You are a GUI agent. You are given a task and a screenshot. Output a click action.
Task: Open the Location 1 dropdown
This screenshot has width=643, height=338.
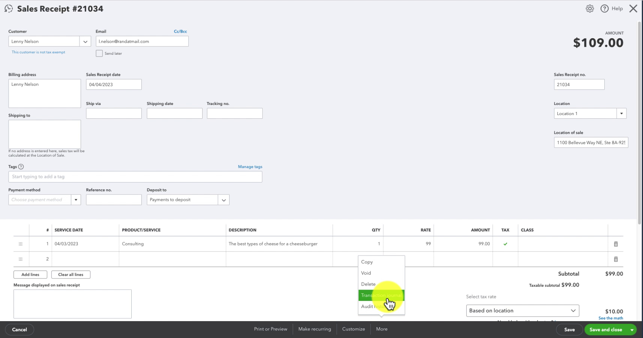point(621,114)
